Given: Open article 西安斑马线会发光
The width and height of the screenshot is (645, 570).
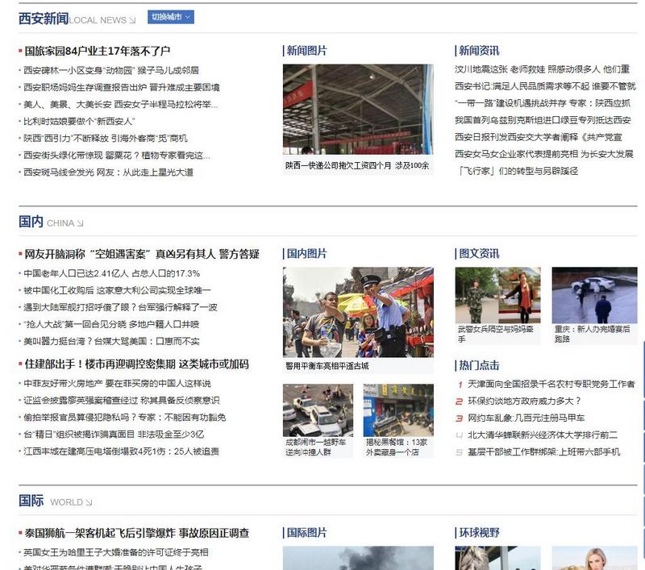Looking at the screenshot, I should [x=108, y=173].
